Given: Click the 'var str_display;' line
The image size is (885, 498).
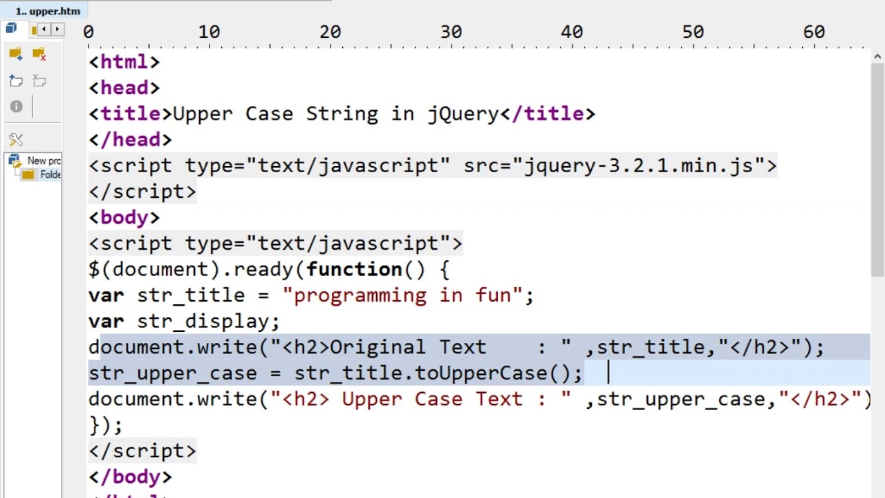Looking at the screenshot, I should pos(184,322).
